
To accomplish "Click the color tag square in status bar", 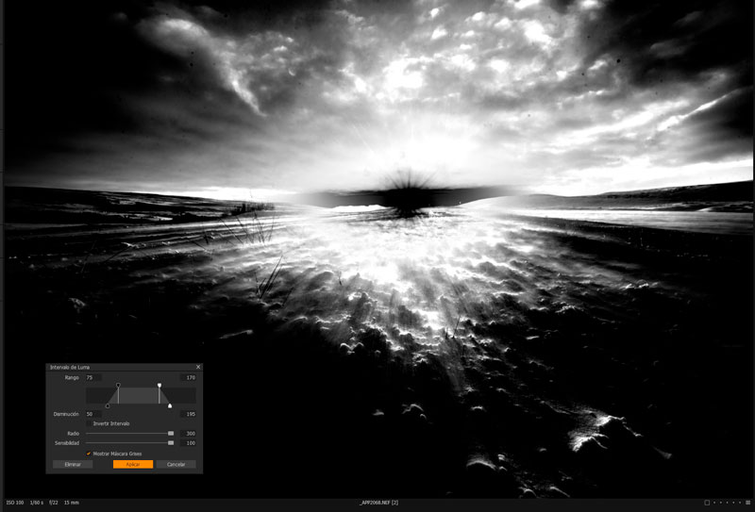I will tap(706, 503).
